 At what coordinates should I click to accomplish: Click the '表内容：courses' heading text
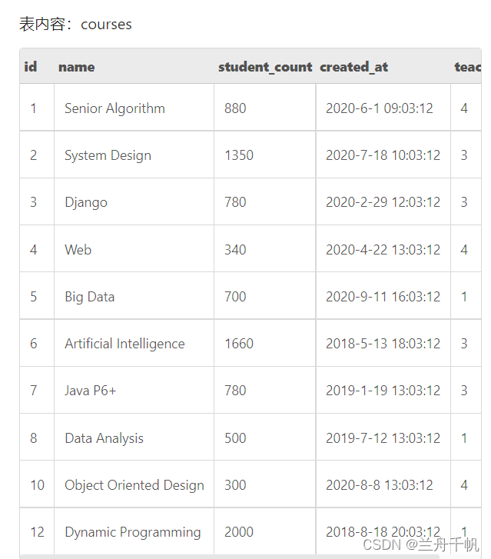tap(75, 25)
